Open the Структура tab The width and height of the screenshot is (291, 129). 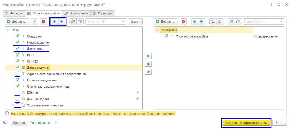(103, 13)
